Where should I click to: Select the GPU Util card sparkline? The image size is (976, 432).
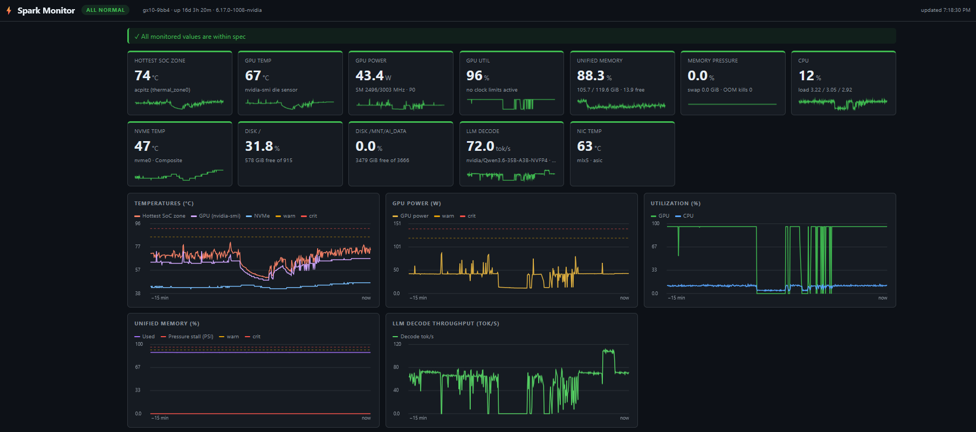[x=511, y=103]
